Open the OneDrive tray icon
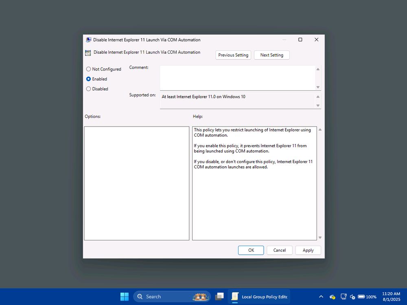The height and width of the screenshot is (305, 407). (x=332, y=297)
